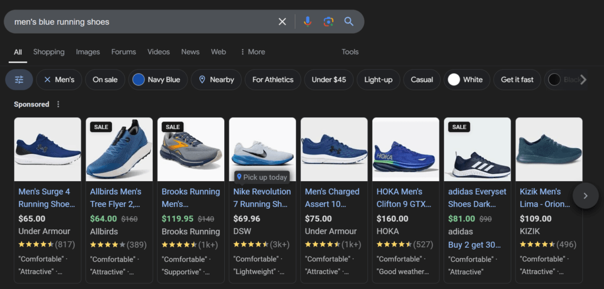Click the 'Buy 2 get 30...' adidas offer

(x=475, y=245)
